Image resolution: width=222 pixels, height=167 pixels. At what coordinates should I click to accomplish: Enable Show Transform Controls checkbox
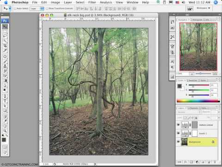47,8
